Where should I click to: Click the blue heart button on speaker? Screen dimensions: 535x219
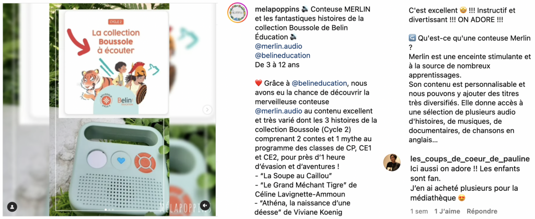point(120,160)
